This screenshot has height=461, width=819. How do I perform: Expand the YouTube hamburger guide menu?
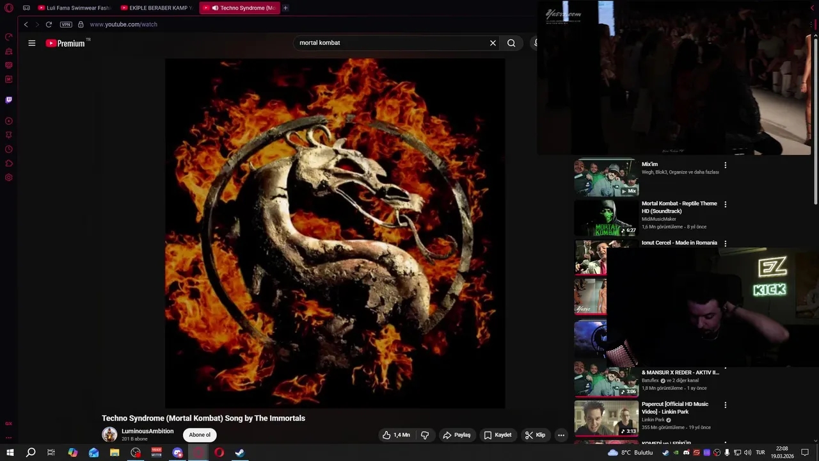coord(31,43)
